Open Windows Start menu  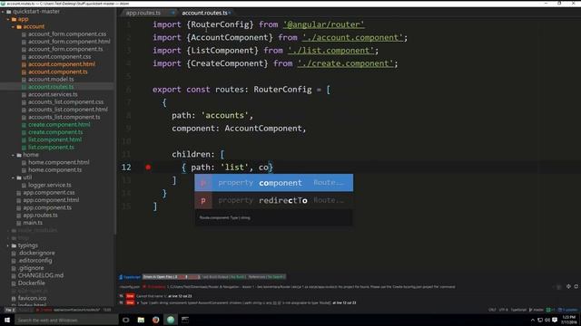[7, 320]
